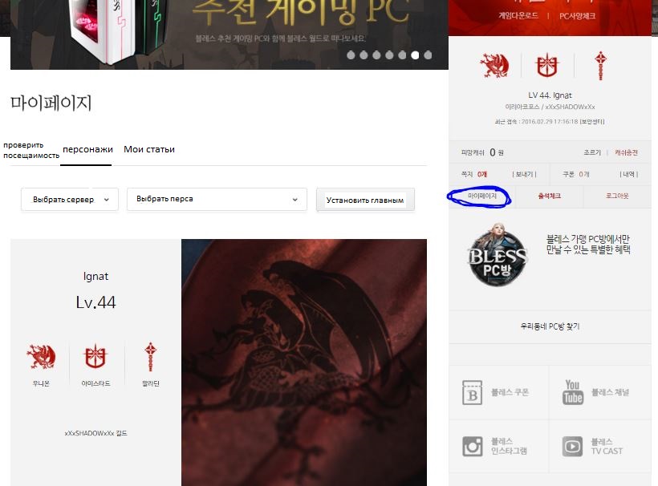Click the dragon artwork image

tap(304, 362)
